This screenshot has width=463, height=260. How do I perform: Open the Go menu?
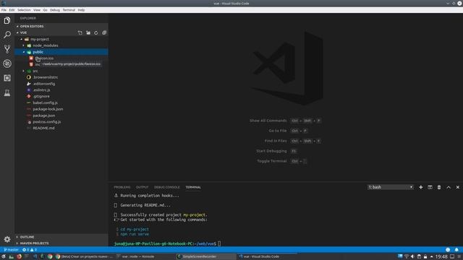point(45,10)
